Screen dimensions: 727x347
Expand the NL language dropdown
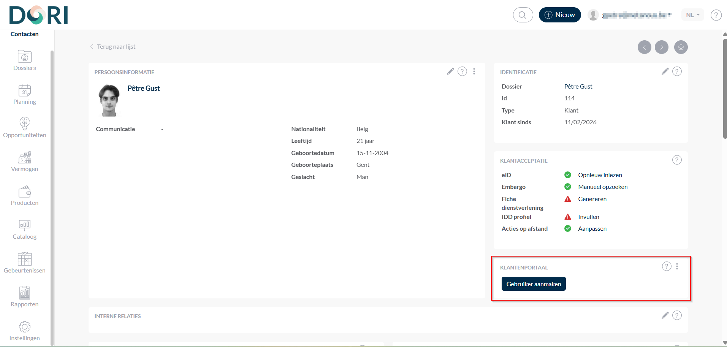(692, 15)
